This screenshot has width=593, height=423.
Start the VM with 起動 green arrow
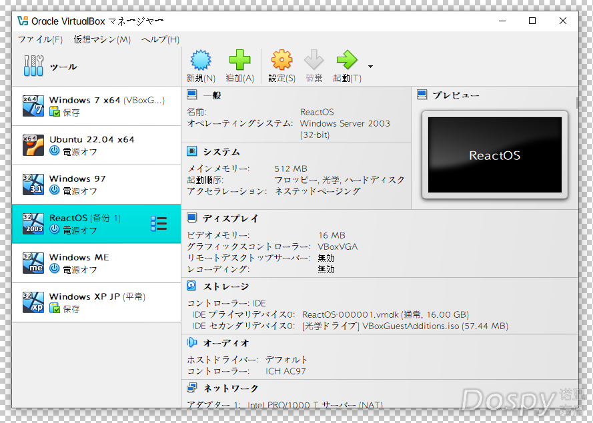coord(347,60)
